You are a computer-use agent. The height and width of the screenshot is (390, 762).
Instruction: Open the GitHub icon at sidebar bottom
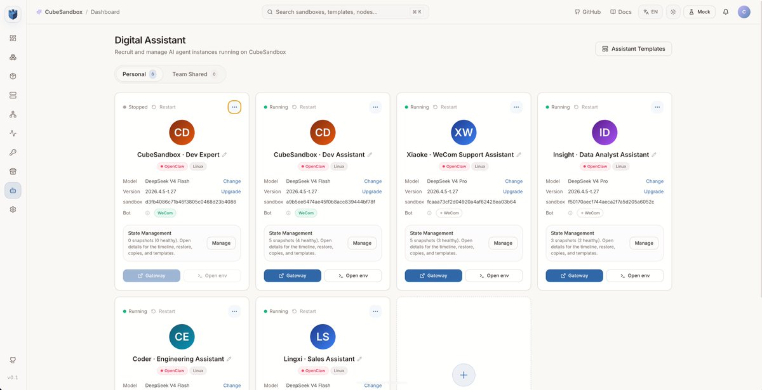pyautogui.click(x=13, y=360)
